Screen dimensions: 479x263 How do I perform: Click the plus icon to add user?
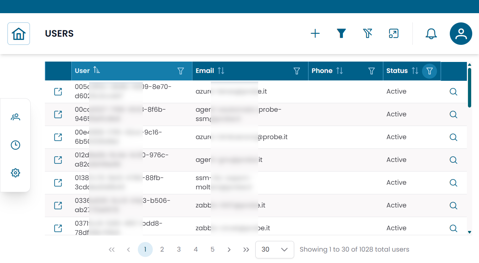pos(315,34)
